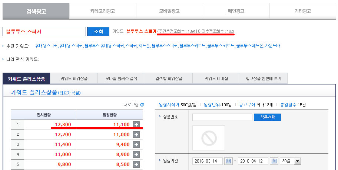338x170 pixels.
Task: Select the 키워드 테마샵 tab
Action: coord(216,79)
